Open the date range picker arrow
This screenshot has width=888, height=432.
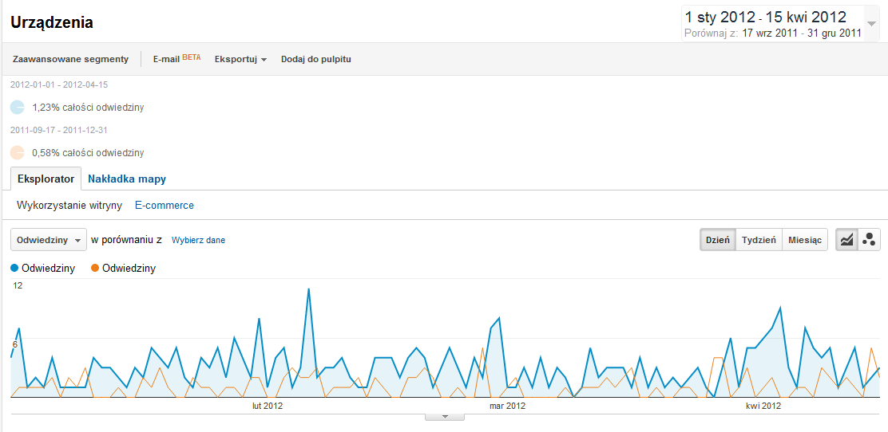tap(871, 24)
